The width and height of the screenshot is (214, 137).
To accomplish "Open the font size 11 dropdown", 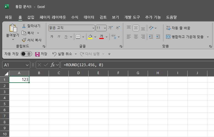I will pyautogui.click(x=105, y=28).
